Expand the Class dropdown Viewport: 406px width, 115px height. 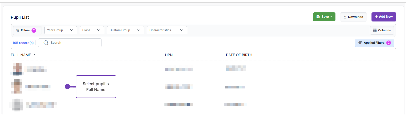point(92,30)
